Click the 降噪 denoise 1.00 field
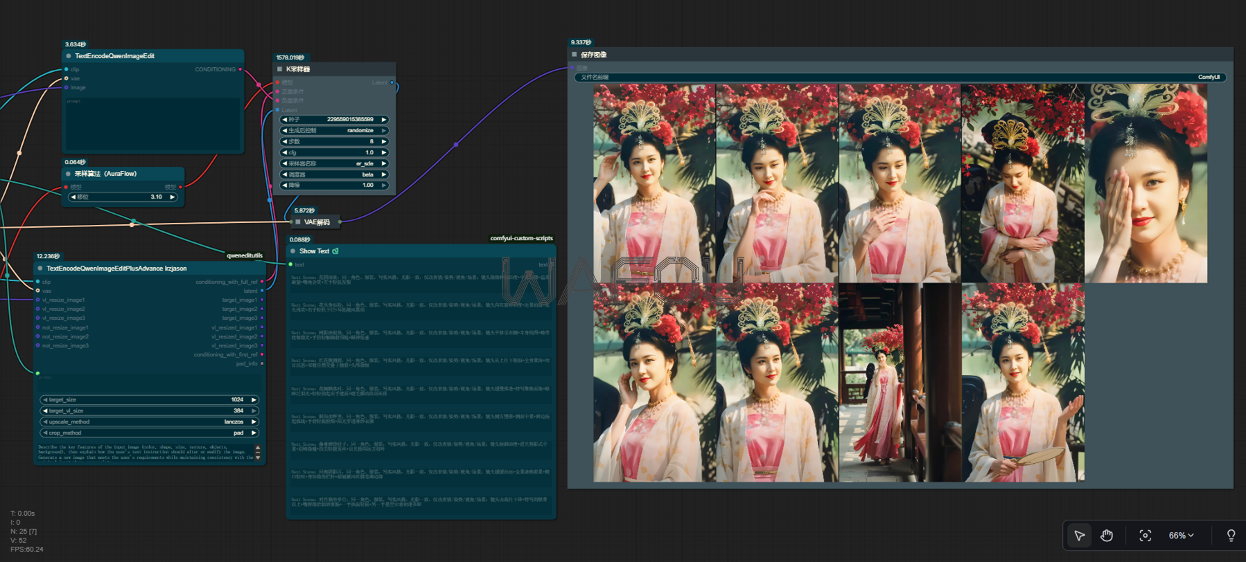This screenshot has height=562, width=1246. click(334, 185)
